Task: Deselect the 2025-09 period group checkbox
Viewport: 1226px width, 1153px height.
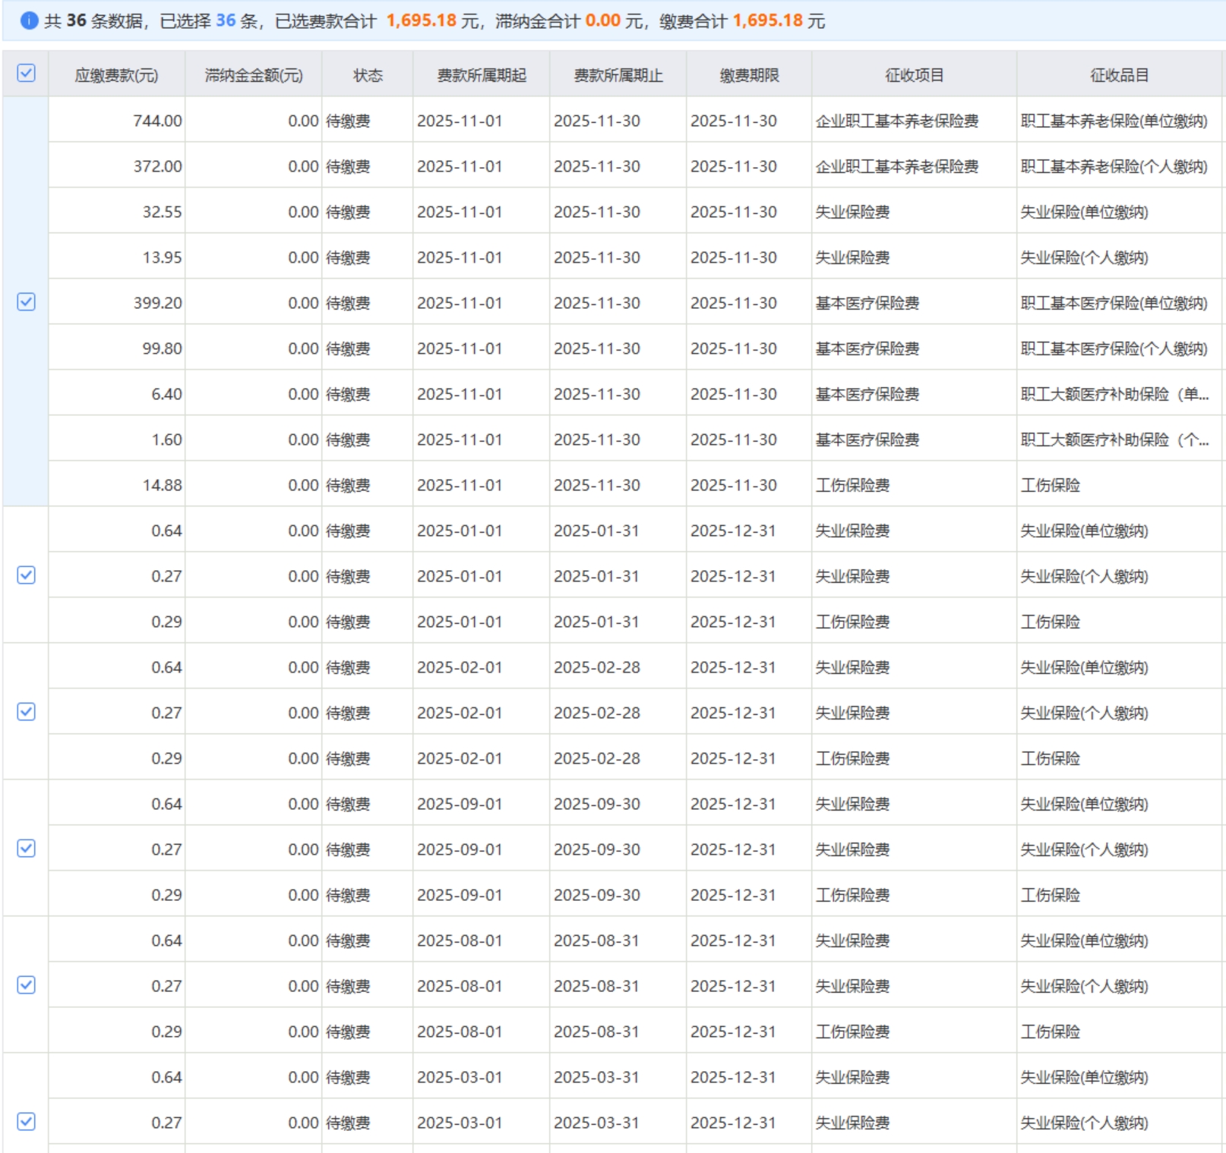Action: pyautogui.click(x=26, y=849)
